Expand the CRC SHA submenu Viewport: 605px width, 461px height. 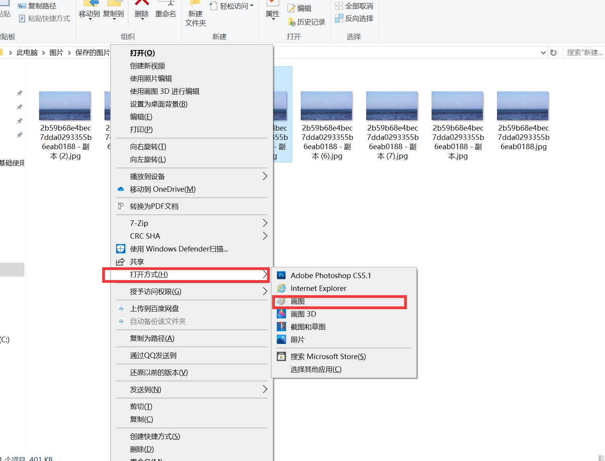[x=265, y=236]
